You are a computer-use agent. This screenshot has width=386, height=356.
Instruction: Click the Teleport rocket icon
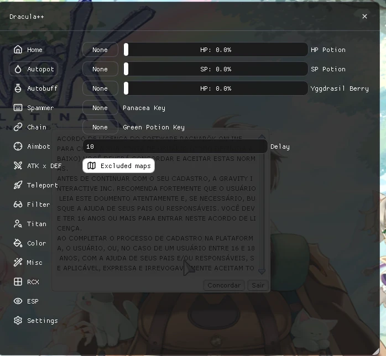pos(18,185)
